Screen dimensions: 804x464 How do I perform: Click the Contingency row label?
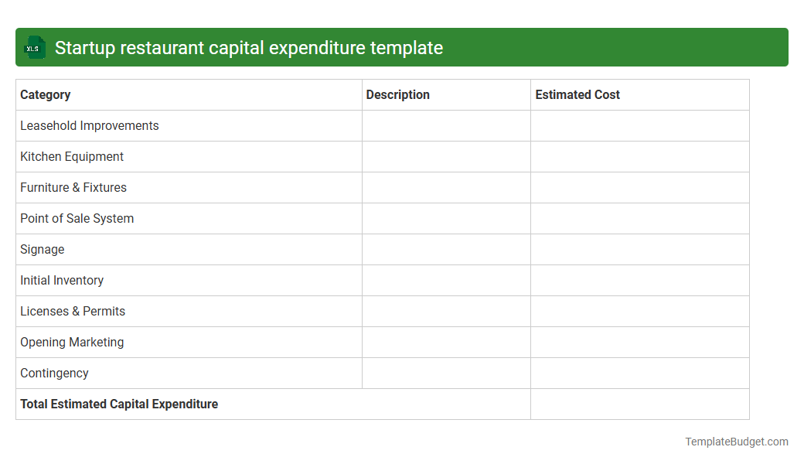tap(54, 373)
